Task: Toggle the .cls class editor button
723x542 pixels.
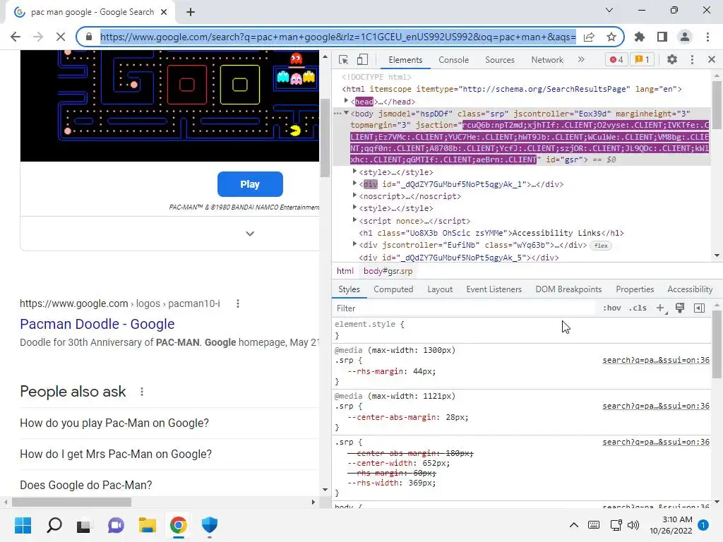Action: tap(638, 308)
